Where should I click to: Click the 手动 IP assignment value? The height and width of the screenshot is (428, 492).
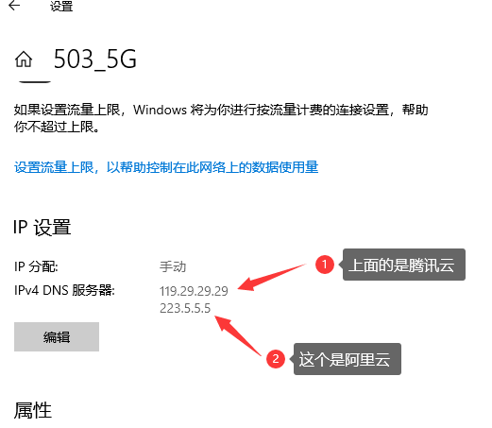tap(173, 266)
